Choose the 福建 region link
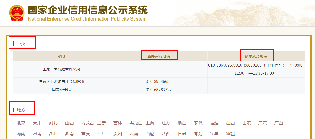This screenshot has height=139, width=315. tap(214, 123)
